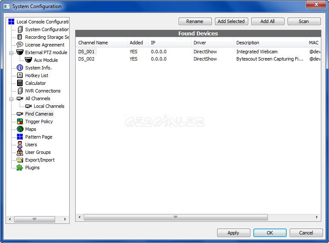
Task: Select Local Channels under All Channels
Action: [x=49, y=106]
